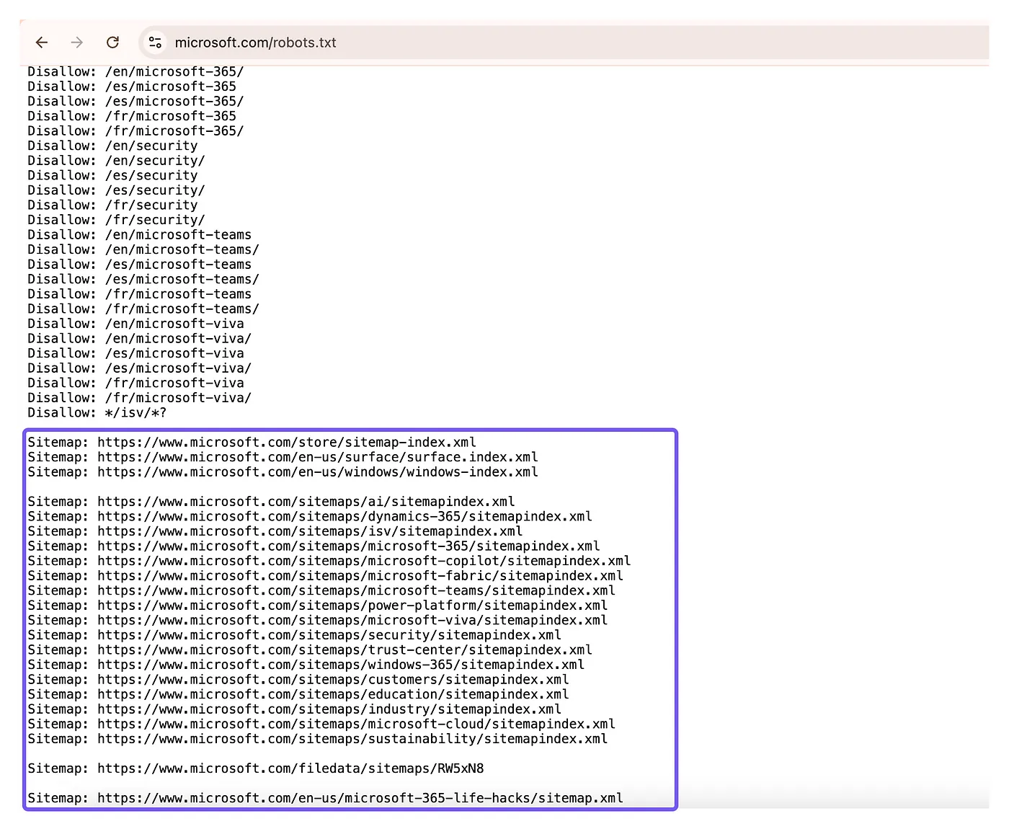Click the line 'Disallow: /fr/microsoft-365/'

click(x=135, y=131)
